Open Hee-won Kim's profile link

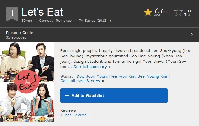pyautogui.click(x=122, y=76)
